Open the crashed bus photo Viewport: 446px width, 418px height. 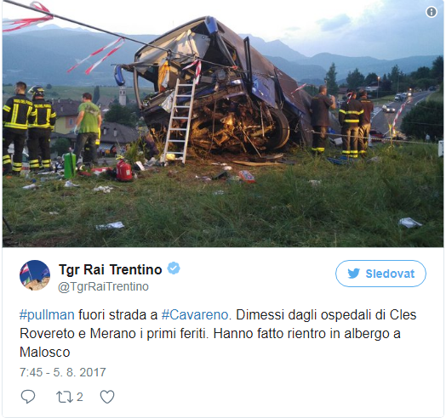click(x=223, y=124)
